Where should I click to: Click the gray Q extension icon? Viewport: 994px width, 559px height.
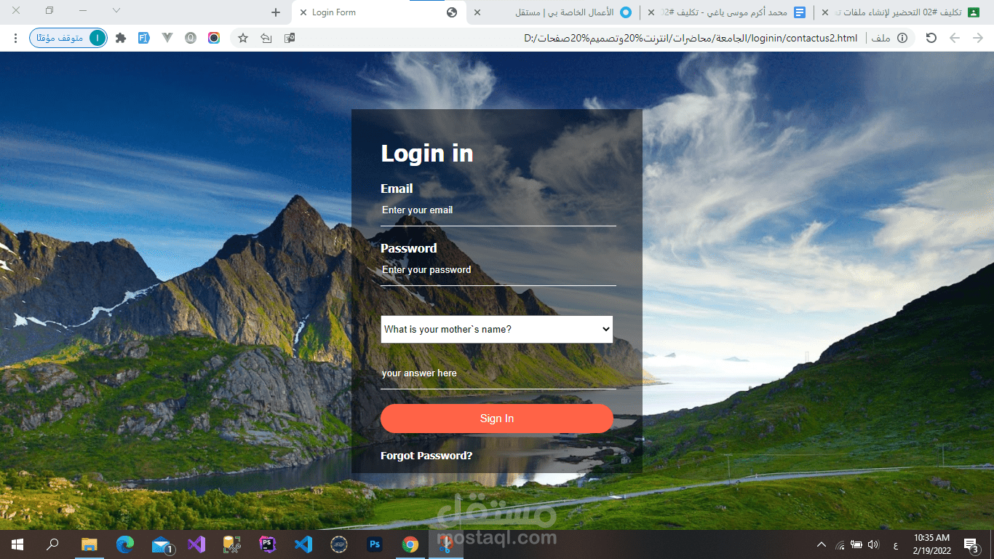click(x=191, y=38)
